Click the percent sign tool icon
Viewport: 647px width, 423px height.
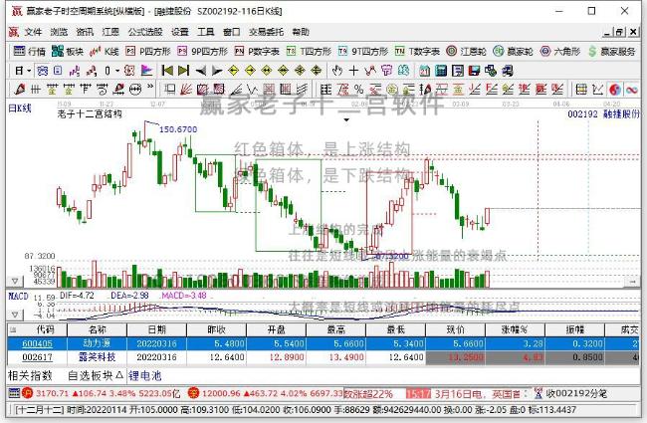359,90
